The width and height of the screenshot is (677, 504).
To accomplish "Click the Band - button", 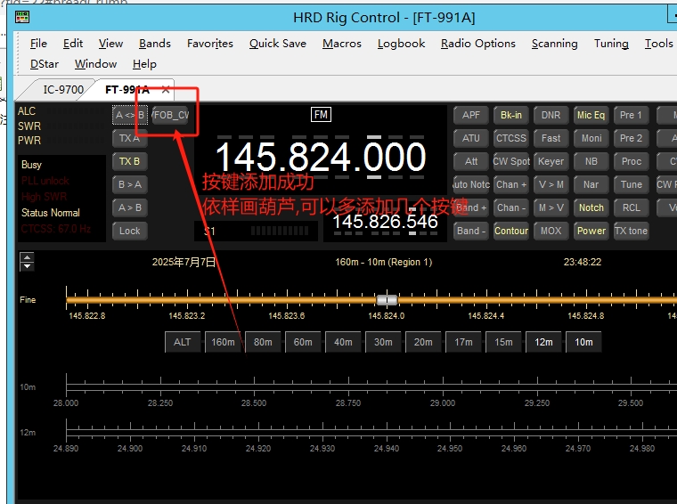I will pyautogui.click(x=471, y=231).
